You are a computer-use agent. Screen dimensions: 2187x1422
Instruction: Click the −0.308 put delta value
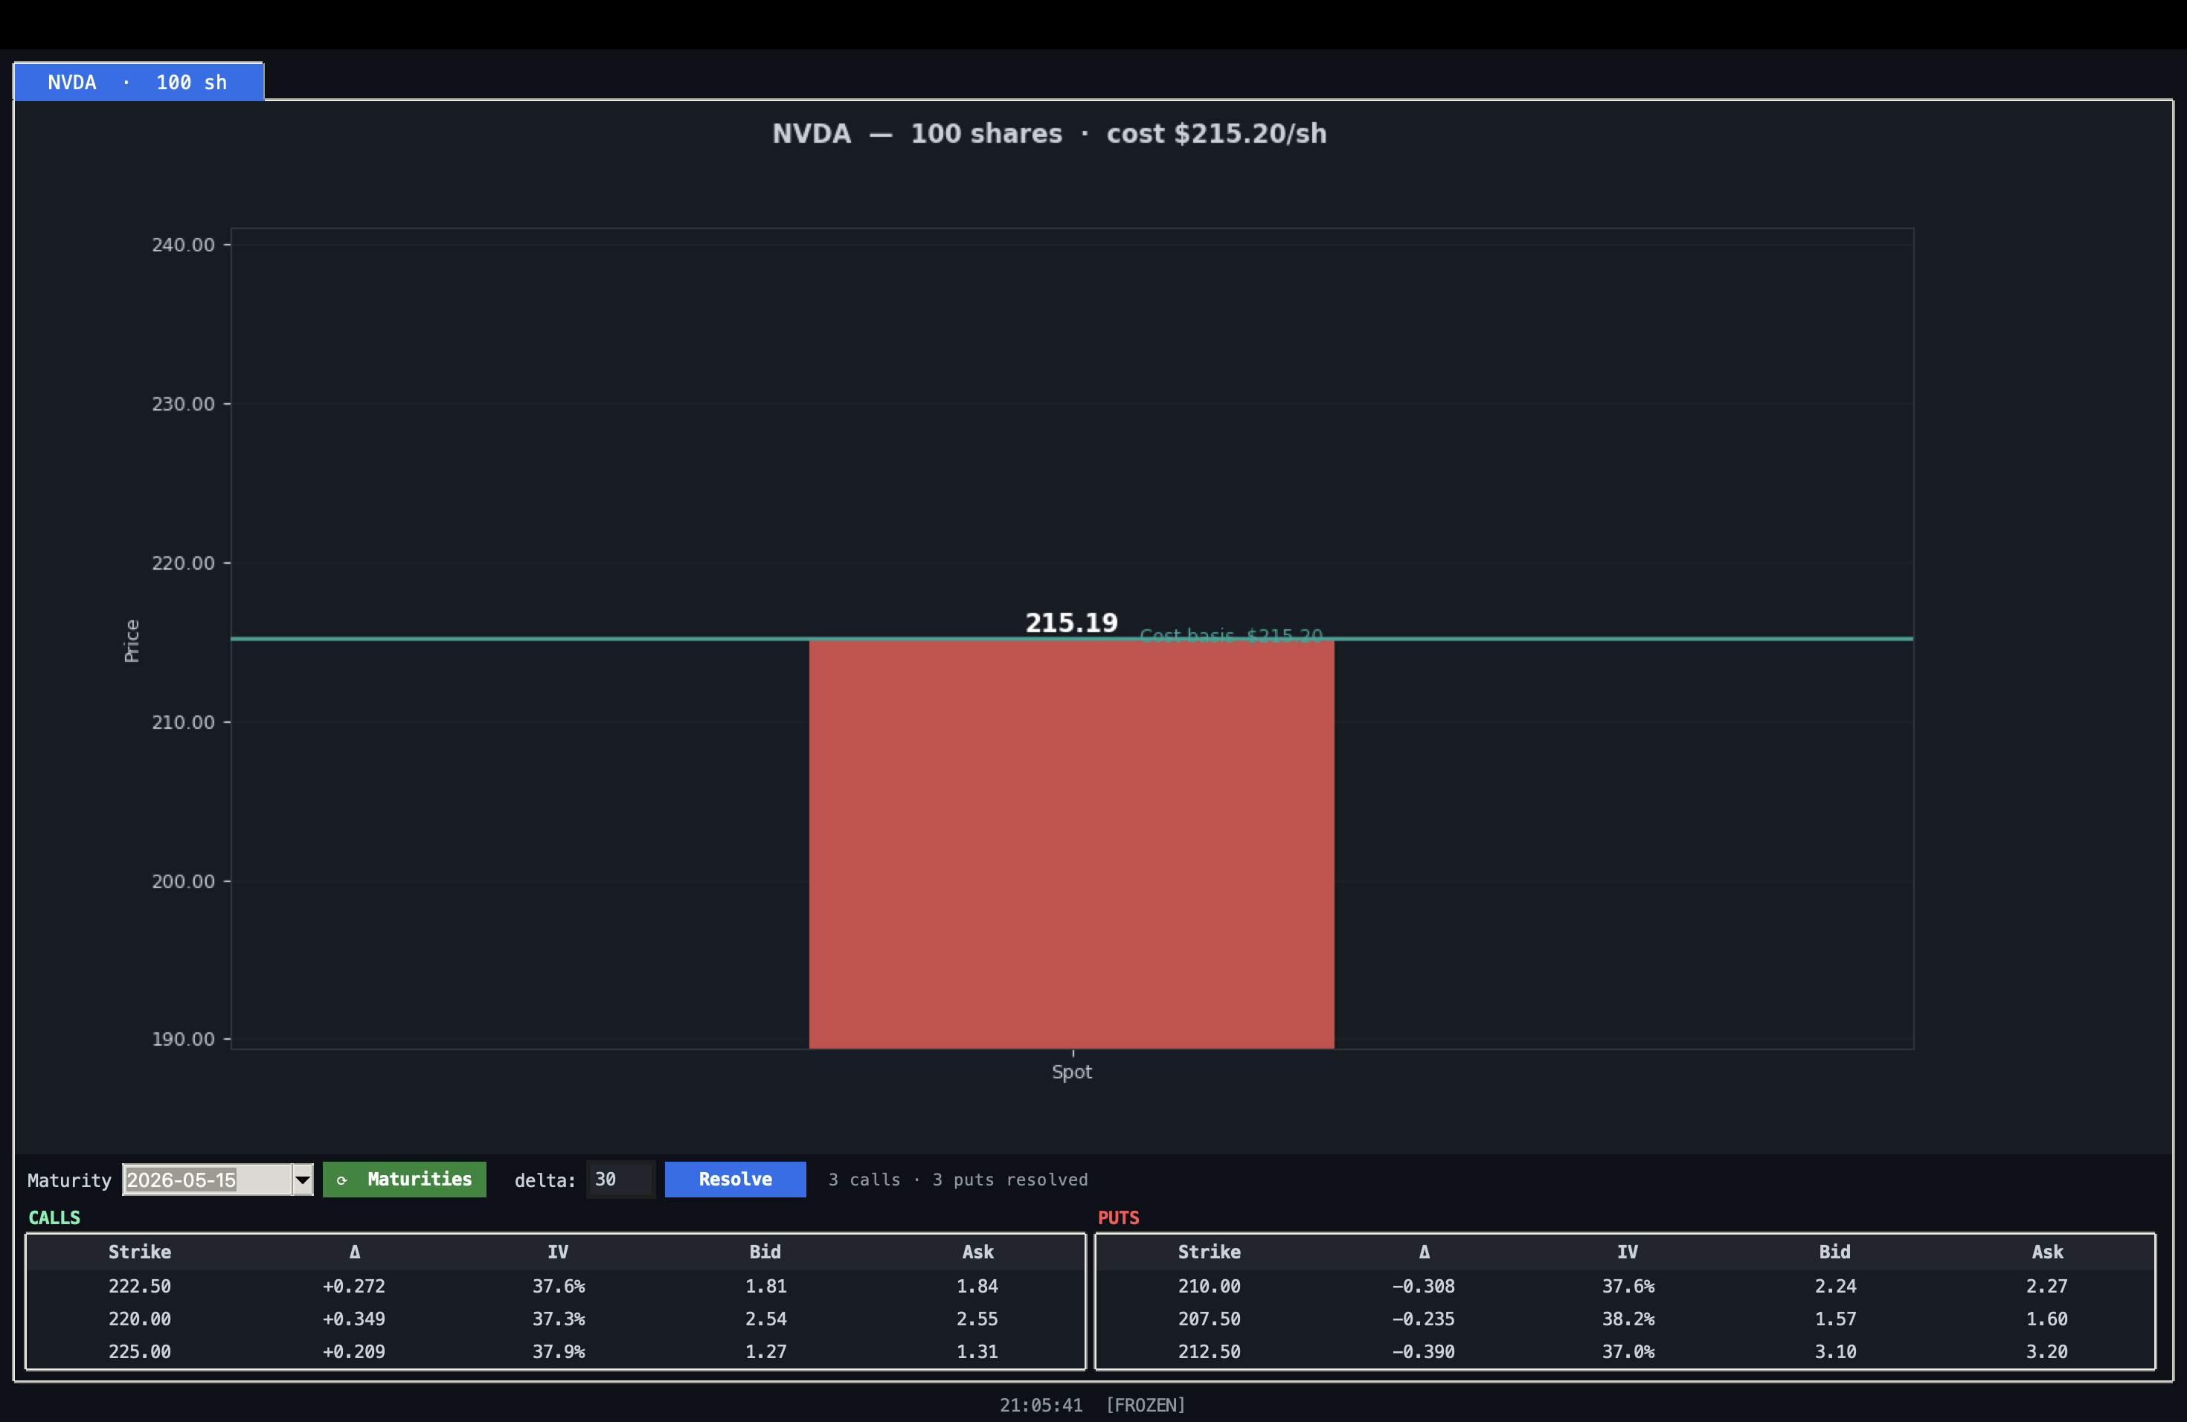(x=1423, y=1286)
